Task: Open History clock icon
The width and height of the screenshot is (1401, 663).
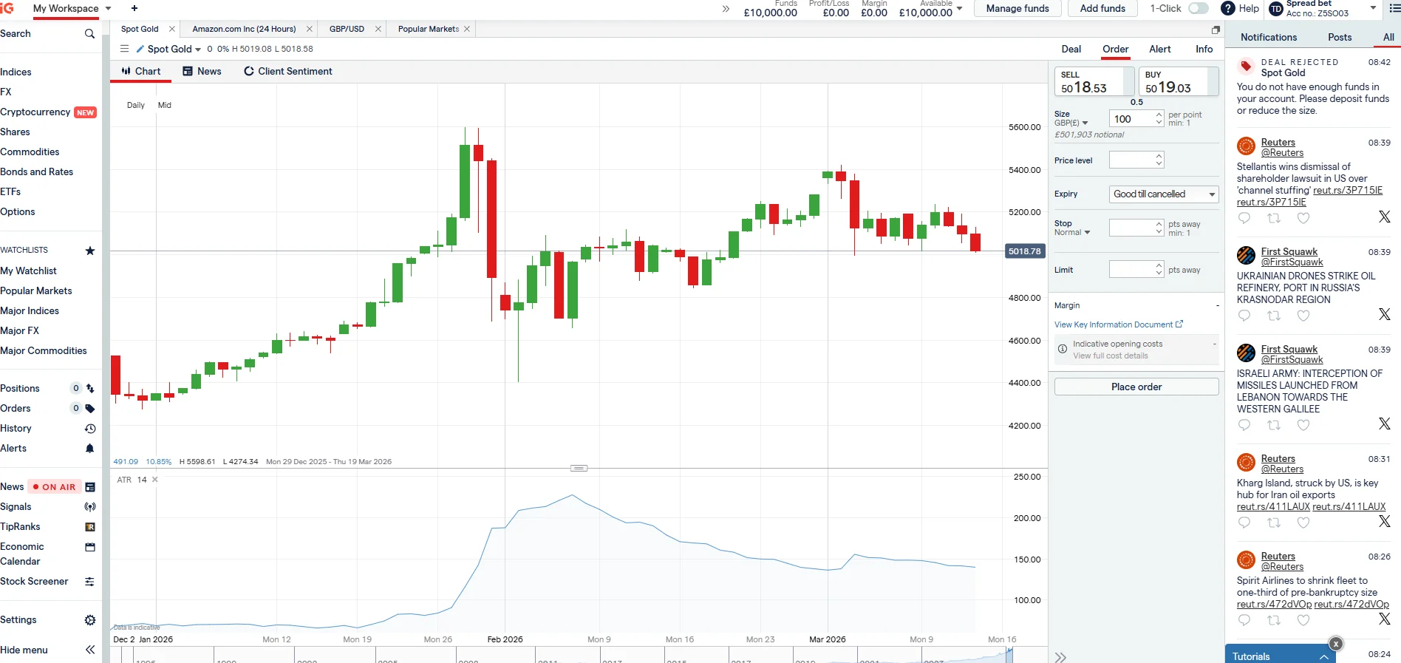Action: coord(90,429)
